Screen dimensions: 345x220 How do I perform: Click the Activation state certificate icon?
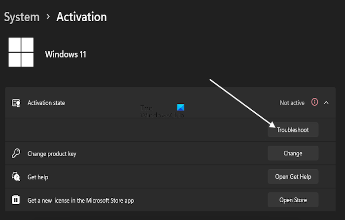tap(16, 103)
